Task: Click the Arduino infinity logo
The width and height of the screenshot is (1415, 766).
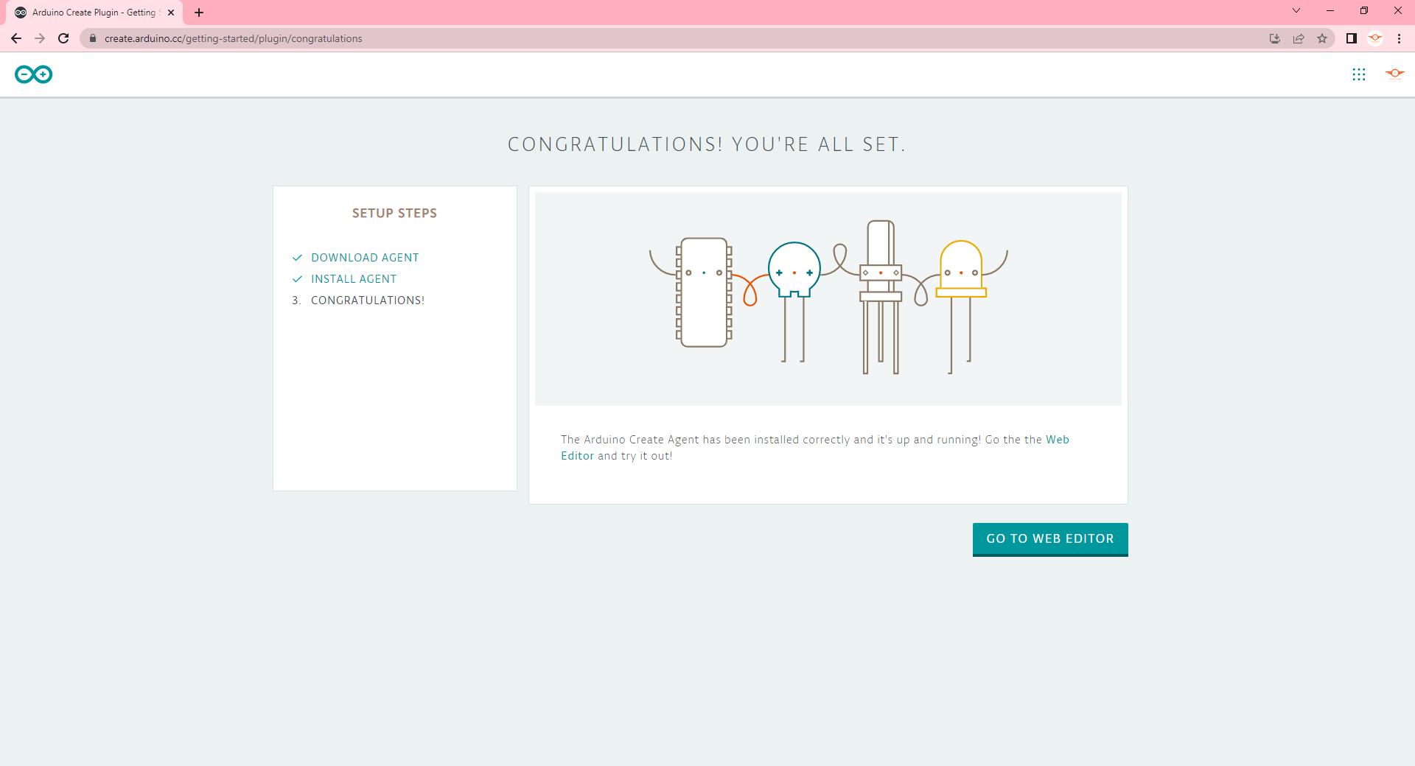Action: tap(34, 74)
